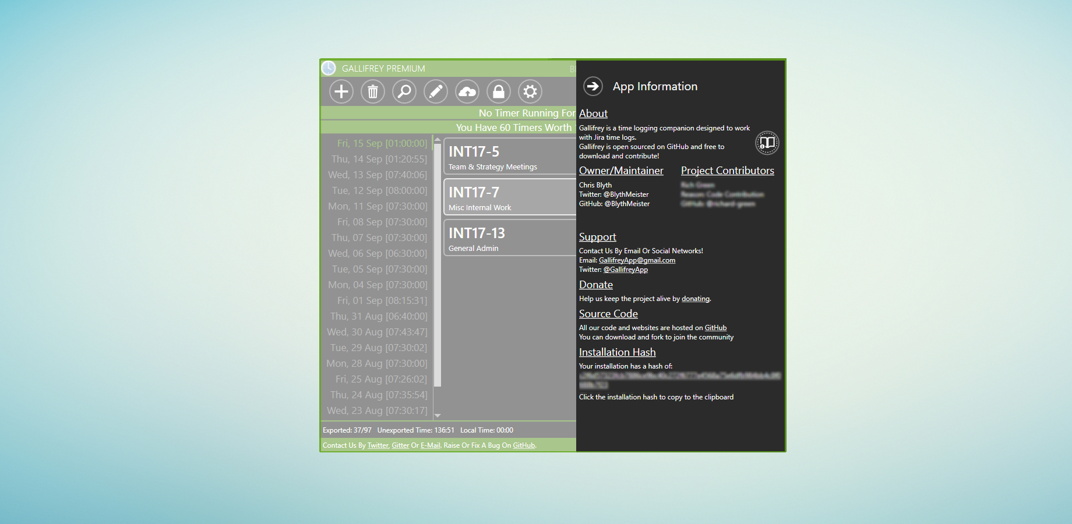This screenshot has width=1072, height=524.
Task: Select Fri, 25 Aug [07:26:02] date
Action: [x=381, y=379]
